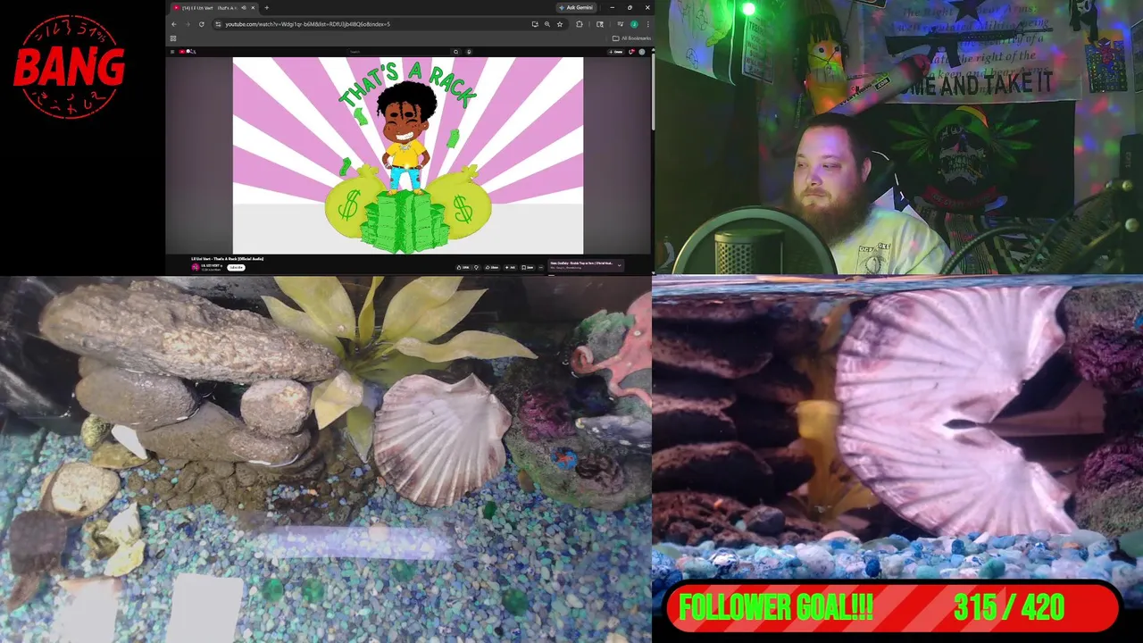The image size is (1143, 643).
Task: Click the Ask button under video
Action: click(x=510, y=267)
